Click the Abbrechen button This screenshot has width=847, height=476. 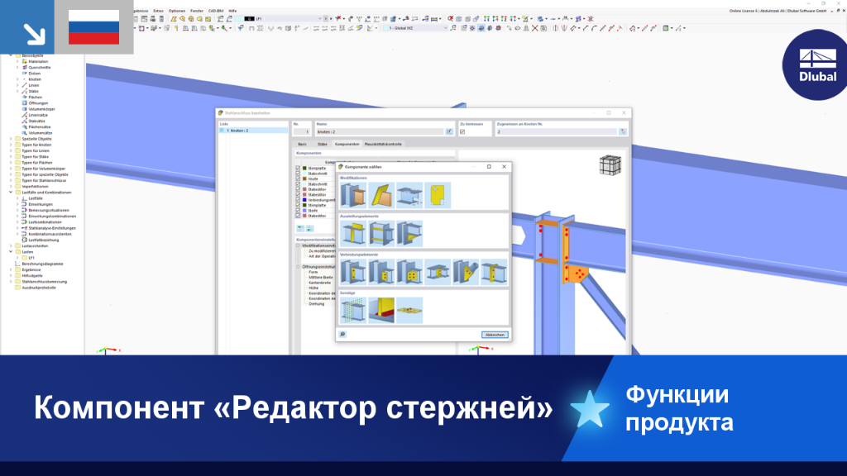point(495,335)
